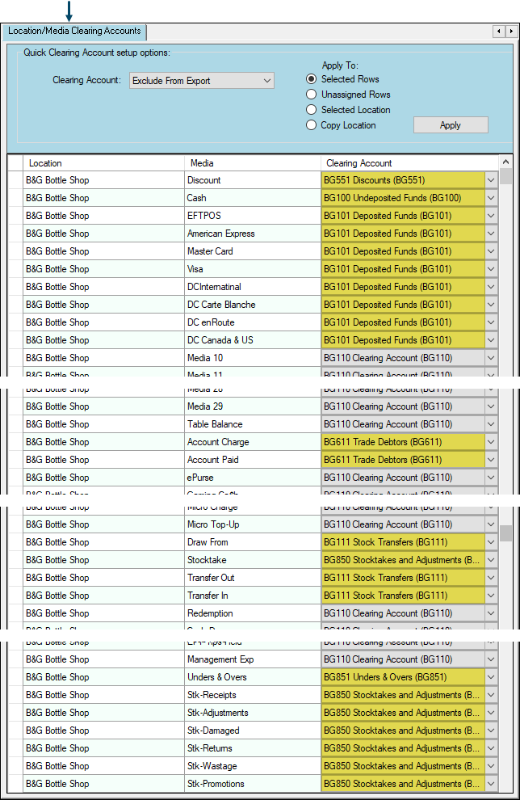This screenshot has height=800, width=520.
Task: Expand clearing account dropdown for Table Balance row
Action: tap(491, 424)
